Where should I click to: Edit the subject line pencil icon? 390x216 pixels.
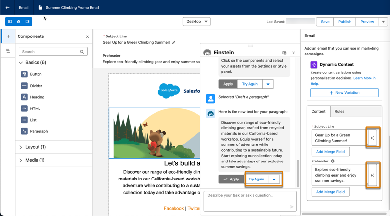[174, 42]
